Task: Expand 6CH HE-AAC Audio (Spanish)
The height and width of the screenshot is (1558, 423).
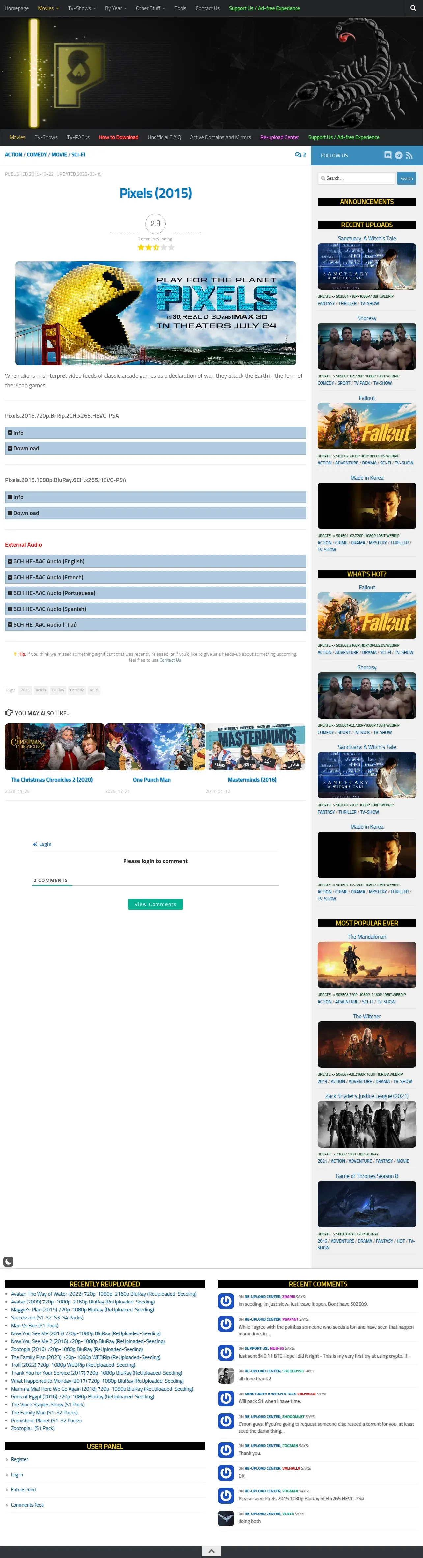Action: click(x=155, y=609)
